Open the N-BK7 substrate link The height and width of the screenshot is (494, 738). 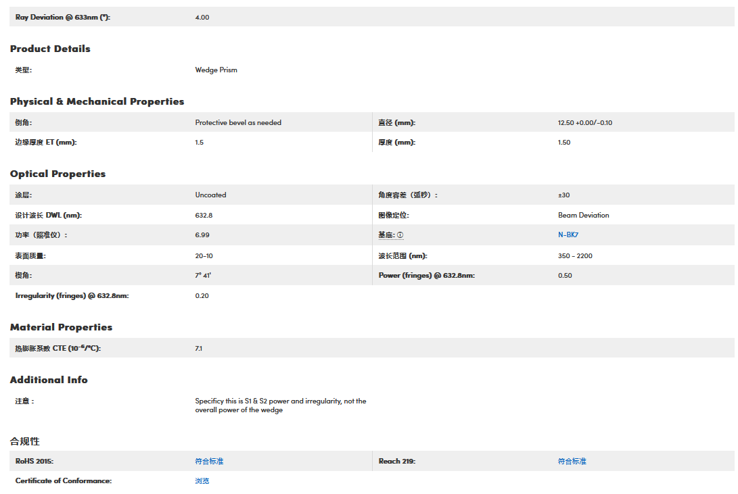pos(568,235)
